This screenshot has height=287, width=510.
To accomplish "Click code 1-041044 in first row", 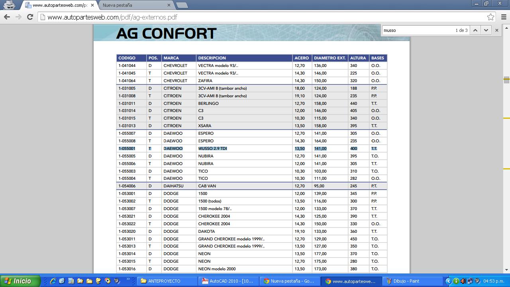I will [x=127, y=65].
